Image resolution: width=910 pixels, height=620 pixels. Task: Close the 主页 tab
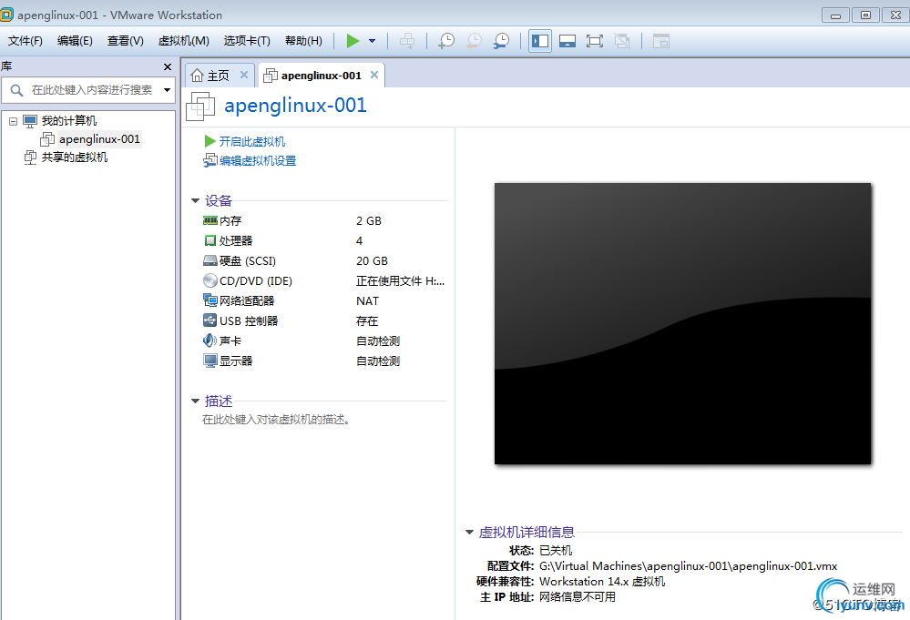(244, 75)
